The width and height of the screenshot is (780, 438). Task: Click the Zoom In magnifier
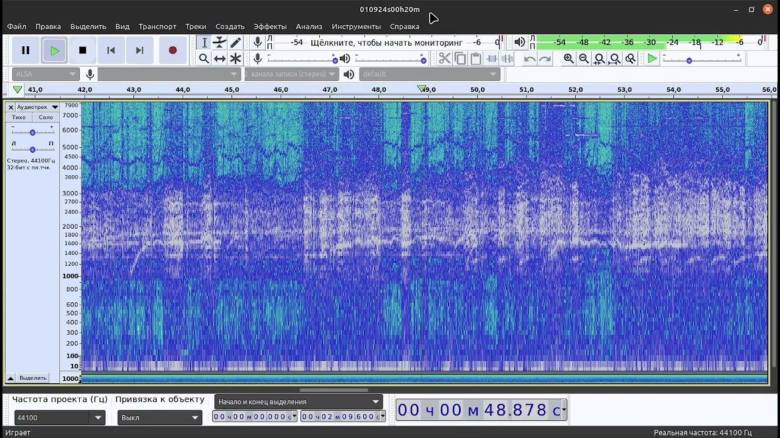569,58
